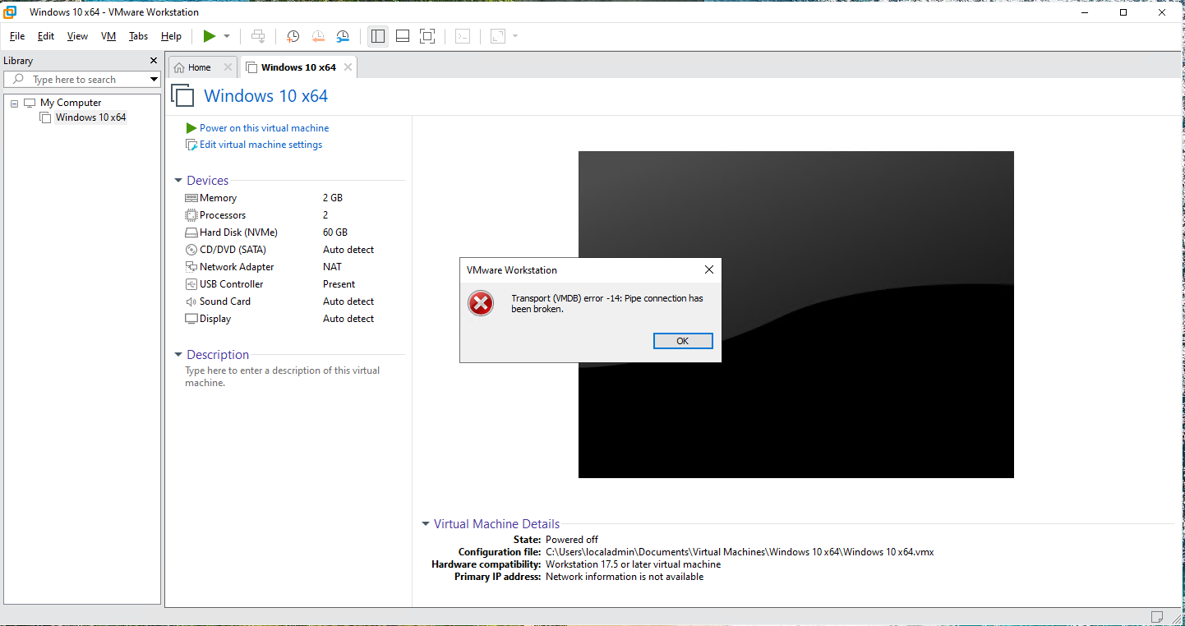Image resolution: width=1185 pixels, height=626 pixels.
Task: Click the Hard Disk (NVMe) device icon
Action: (x=191, y=232)
